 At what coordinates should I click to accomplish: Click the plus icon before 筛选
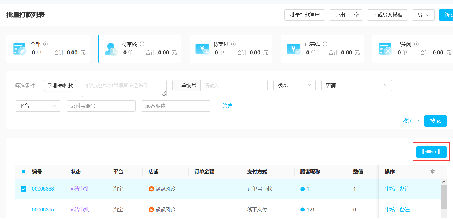point(219,106)
